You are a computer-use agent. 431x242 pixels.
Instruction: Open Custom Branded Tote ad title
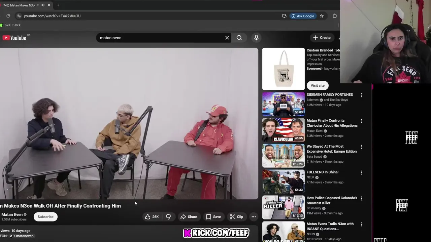click(x=323, y=50)
